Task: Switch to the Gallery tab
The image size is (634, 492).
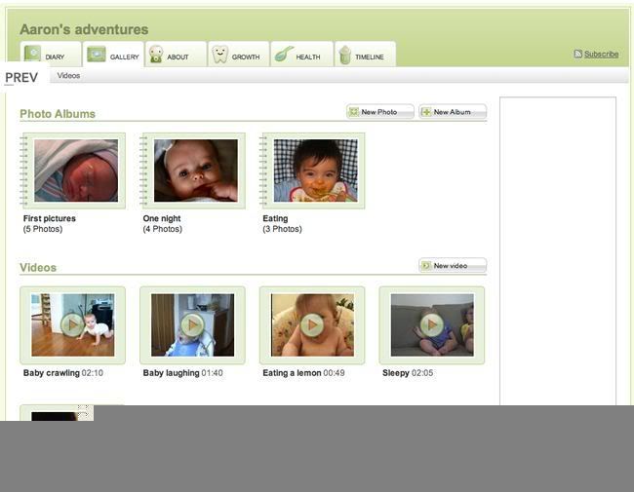Action: click(113, 54)
